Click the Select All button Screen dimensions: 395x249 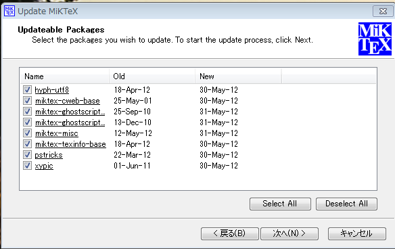(280, 204)
